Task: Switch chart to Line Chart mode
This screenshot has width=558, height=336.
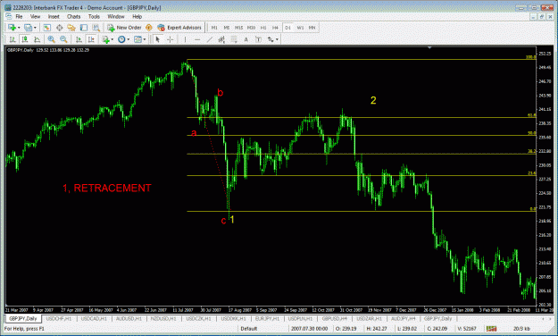Action: [37, 39]
